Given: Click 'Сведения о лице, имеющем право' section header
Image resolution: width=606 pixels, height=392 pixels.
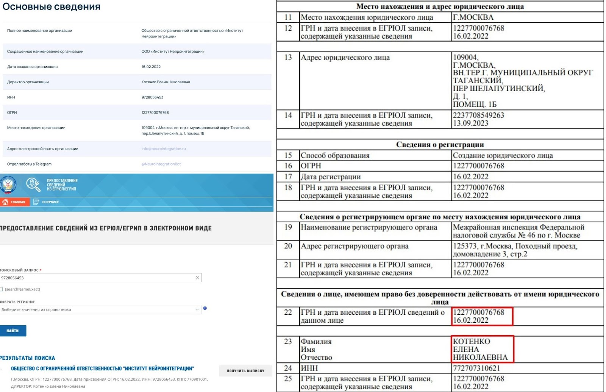Looking at the screenshot, I should pyautogui.click(x=440, y=298).
